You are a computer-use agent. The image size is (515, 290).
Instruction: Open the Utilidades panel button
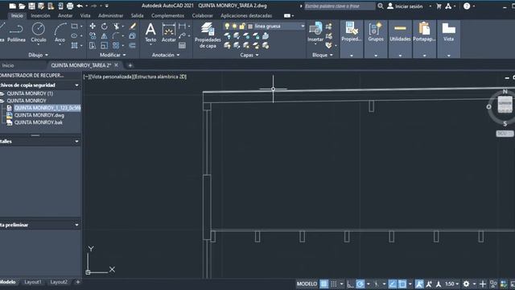[x=400, y=39]
